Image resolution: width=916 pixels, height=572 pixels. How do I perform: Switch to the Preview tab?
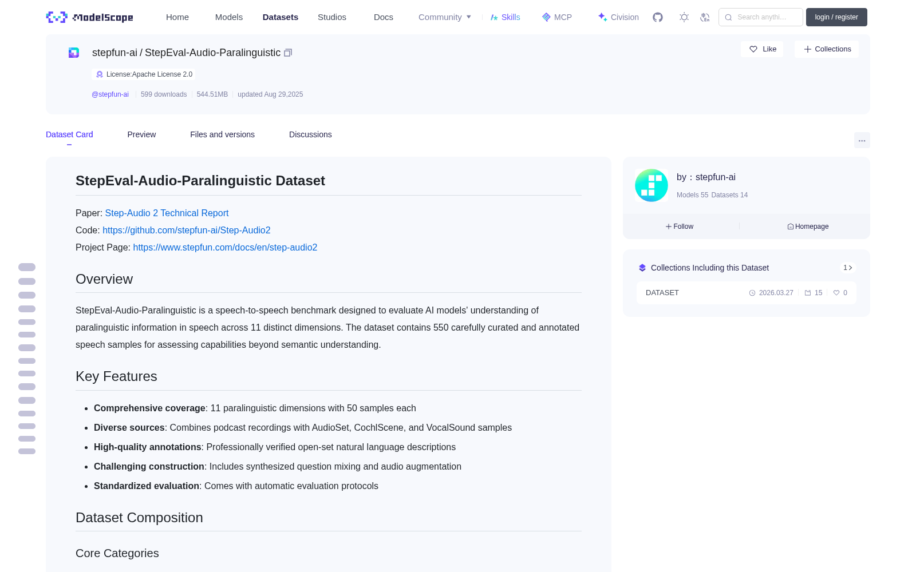[x=141, y=134]
